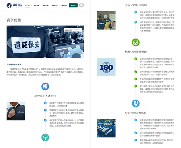Open the 服务范围 menu item
The image size is (181, 148).
tap(36, 5)
